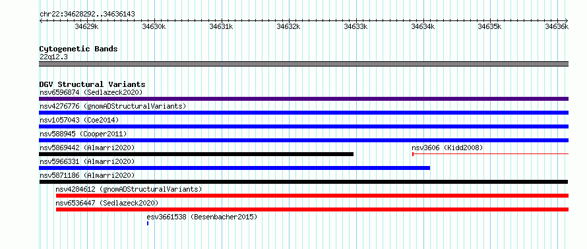Click the nsv6536447 (Sedlazeck2020) label

[107, 203]
